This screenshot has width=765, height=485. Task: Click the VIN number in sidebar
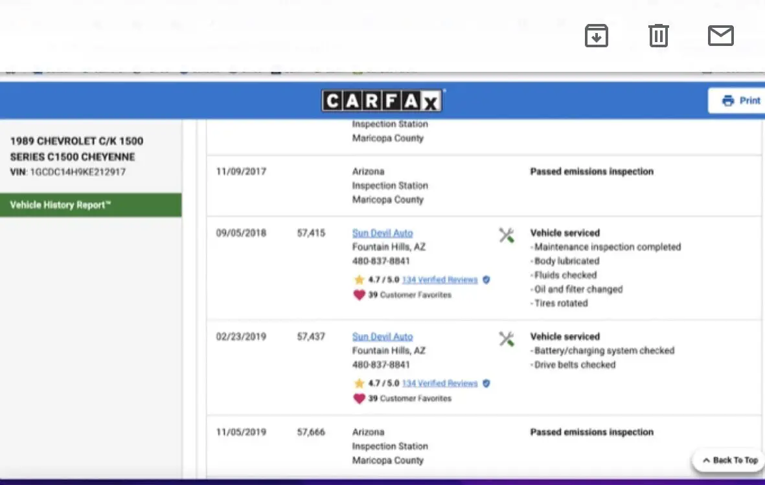pos(78,172)
